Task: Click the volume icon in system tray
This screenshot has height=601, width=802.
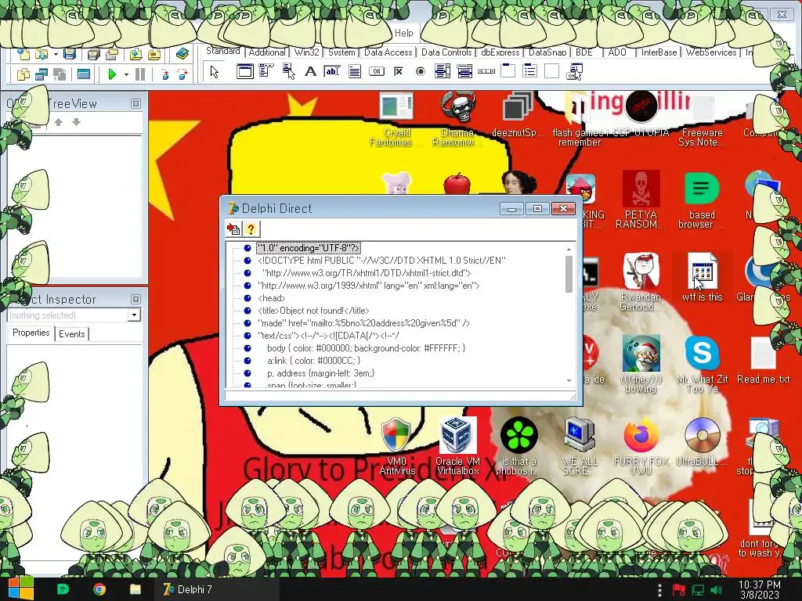Action: (x=716, y=590)
